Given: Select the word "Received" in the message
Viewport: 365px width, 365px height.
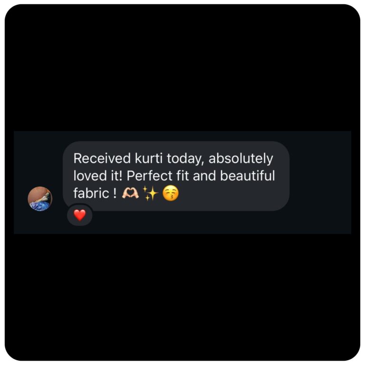Looking at the screenshot, I should pos(102,159).
